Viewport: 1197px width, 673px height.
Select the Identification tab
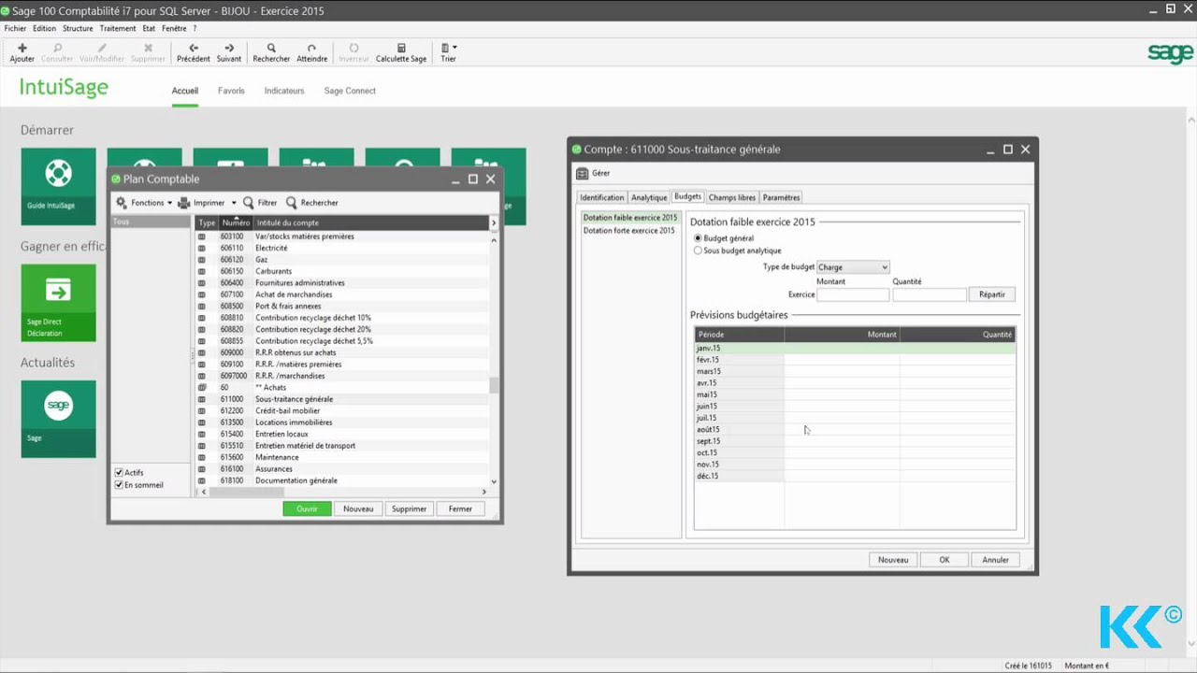(601, 197)
